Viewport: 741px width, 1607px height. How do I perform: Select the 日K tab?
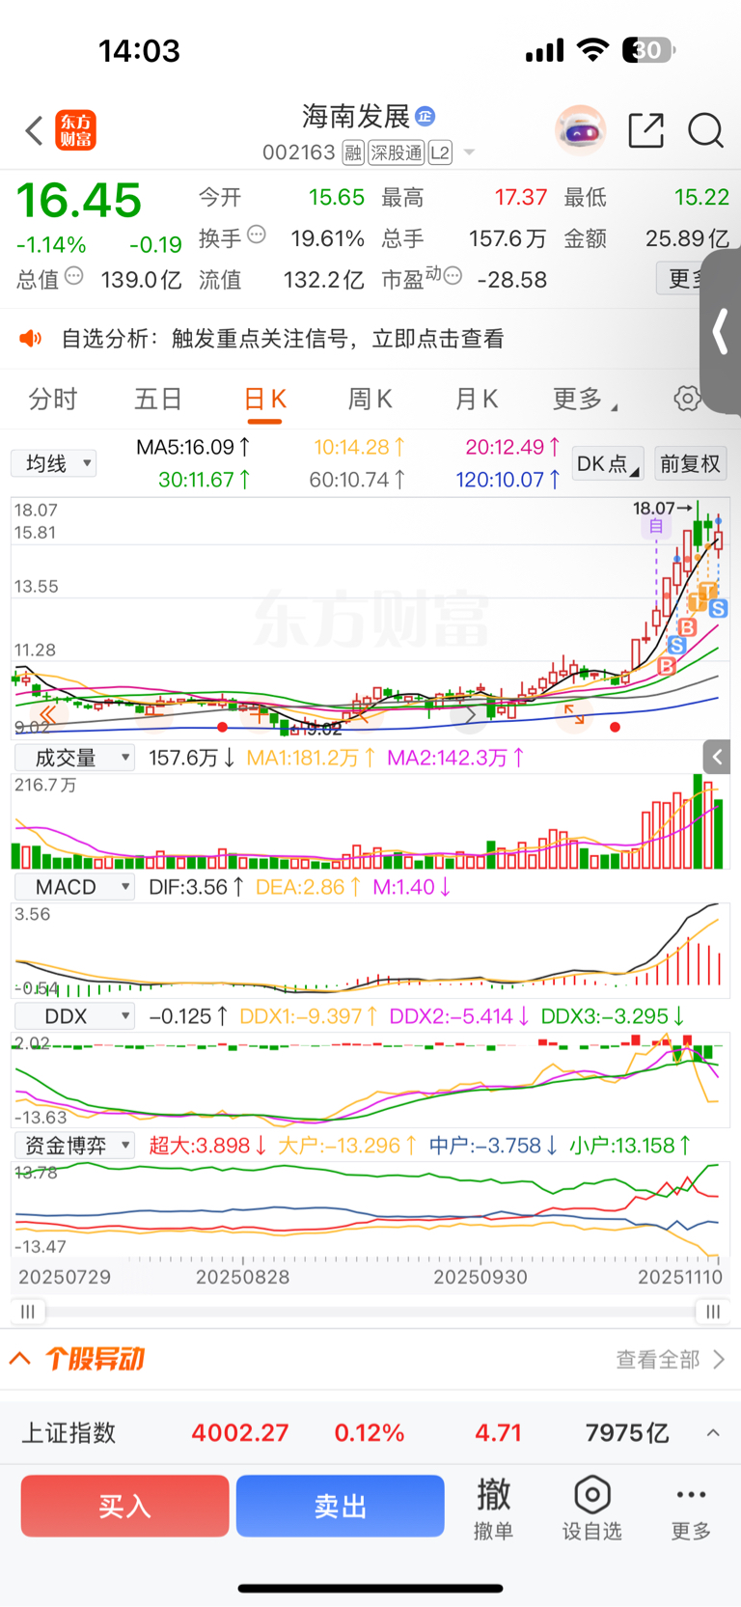tap(264, 400)
